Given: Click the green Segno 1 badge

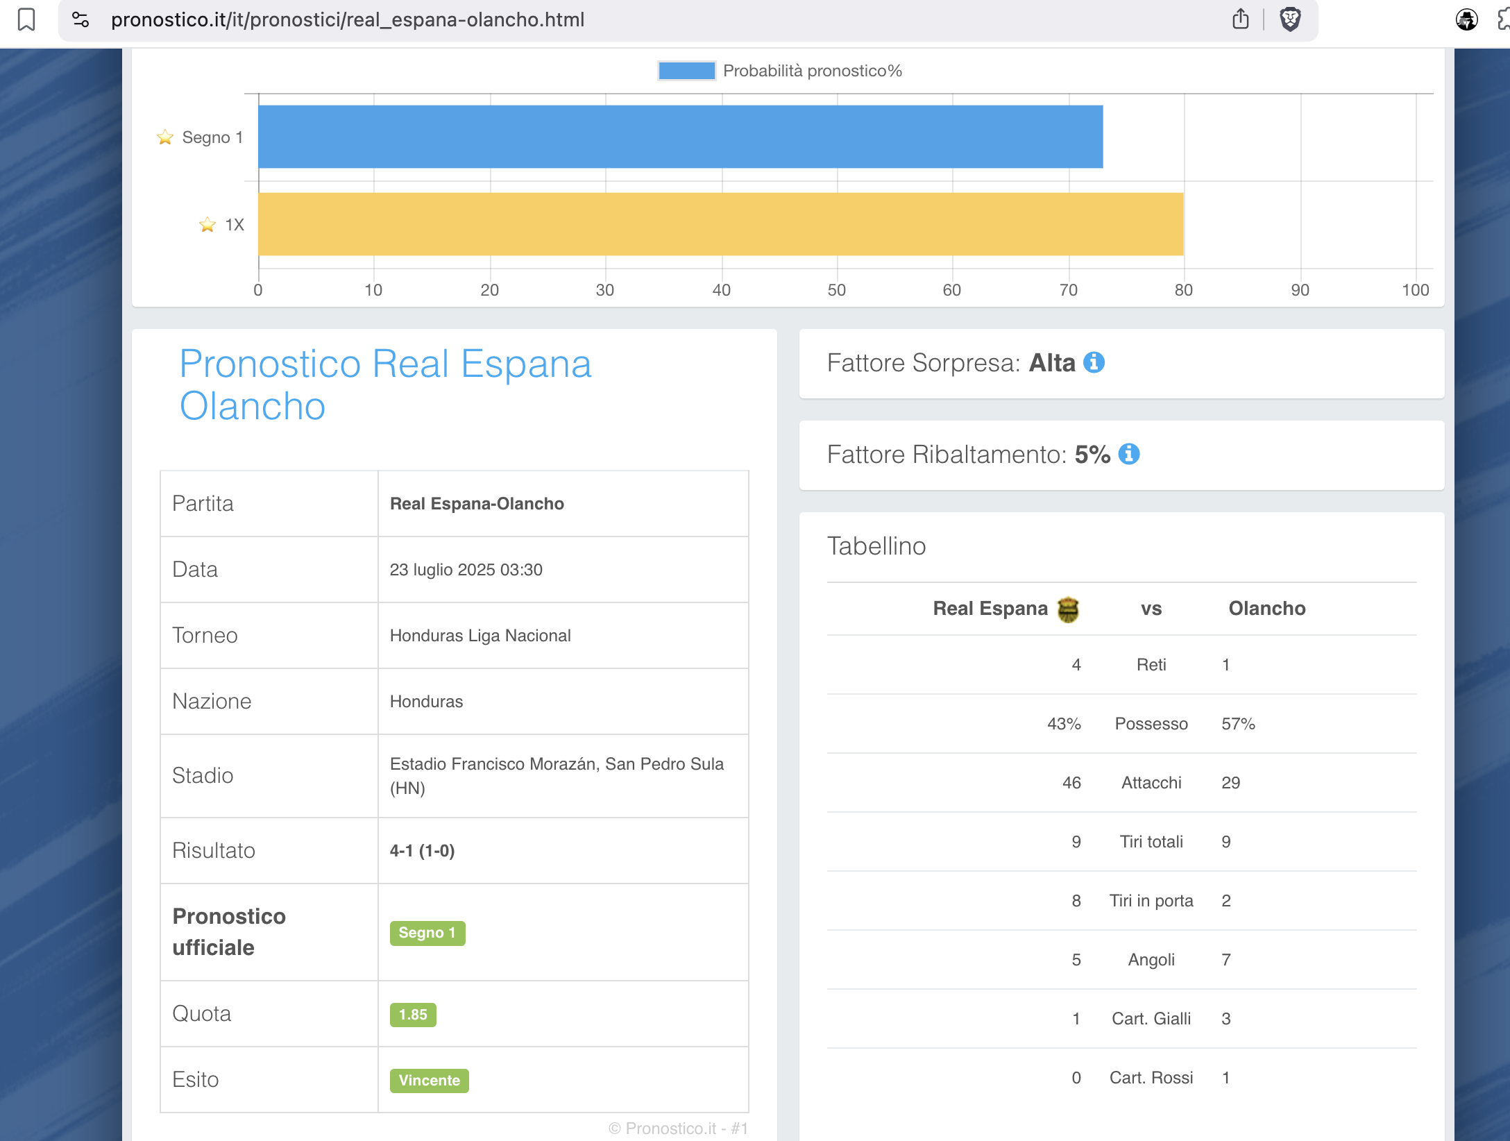Looking at the screenshot, I should 427,933.
